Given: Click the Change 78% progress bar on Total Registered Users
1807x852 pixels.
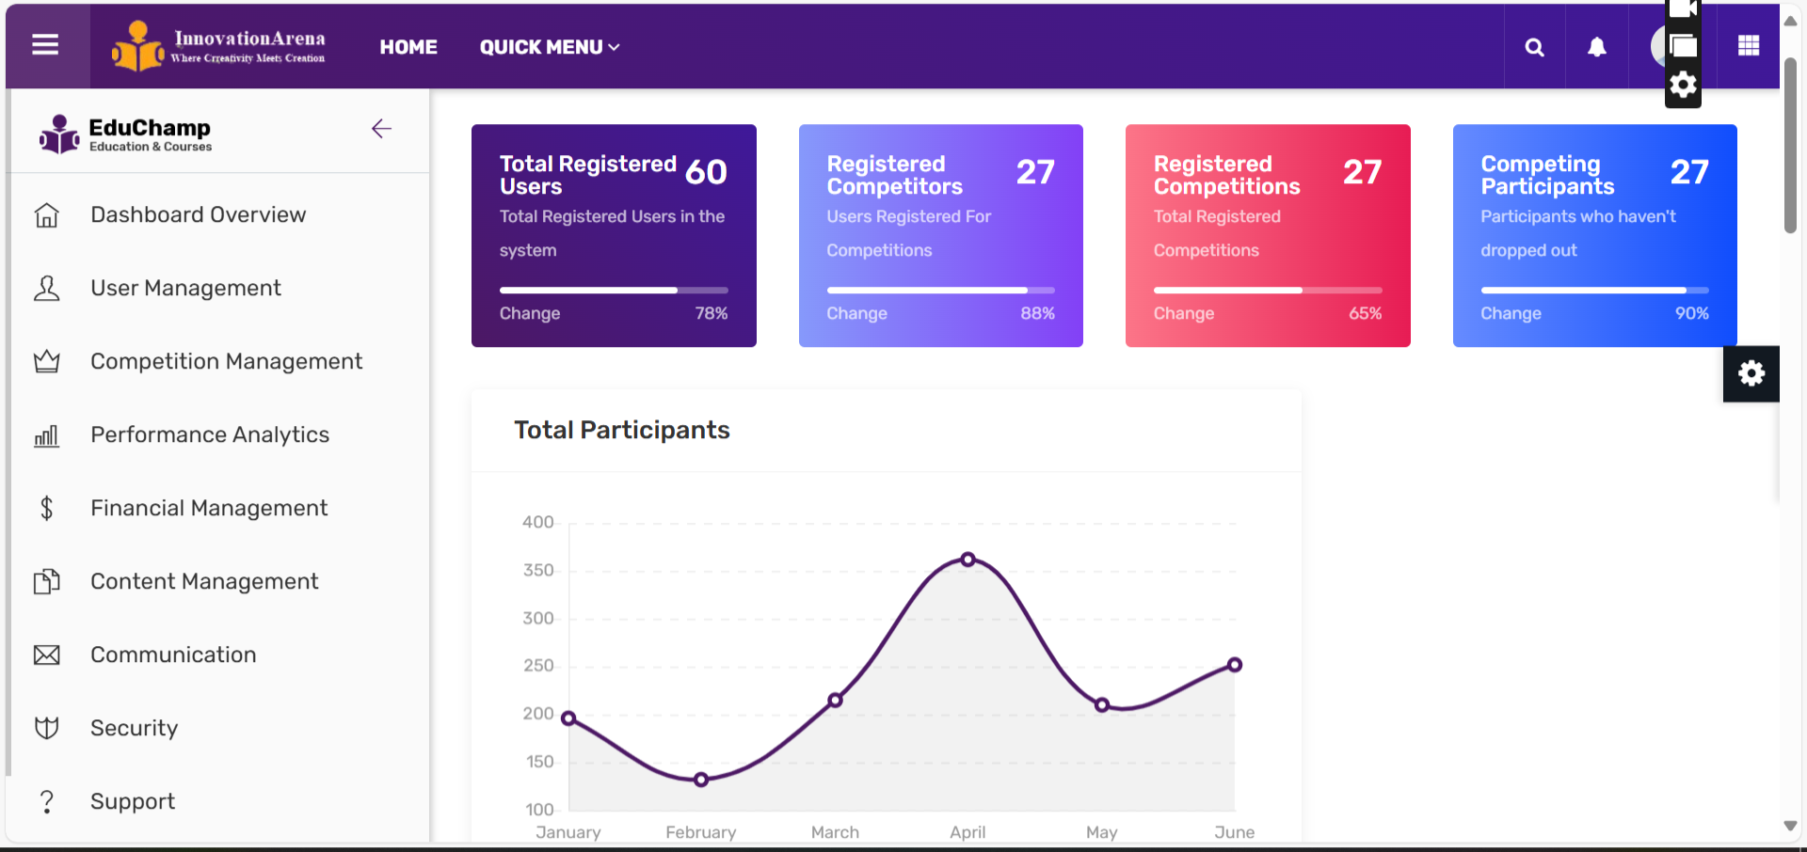Looking at the screenshot, I should click(614, 290).
